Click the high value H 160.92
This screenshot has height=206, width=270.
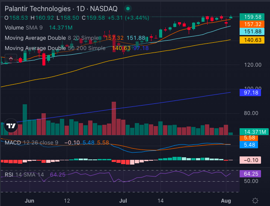[x=42, y=18]
